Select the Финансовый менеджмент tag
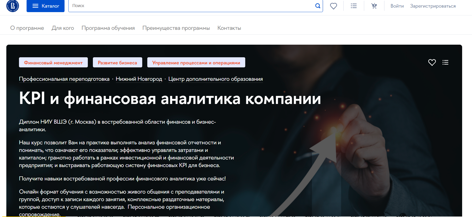Screen dimensions: 472x217 [53, 63]
